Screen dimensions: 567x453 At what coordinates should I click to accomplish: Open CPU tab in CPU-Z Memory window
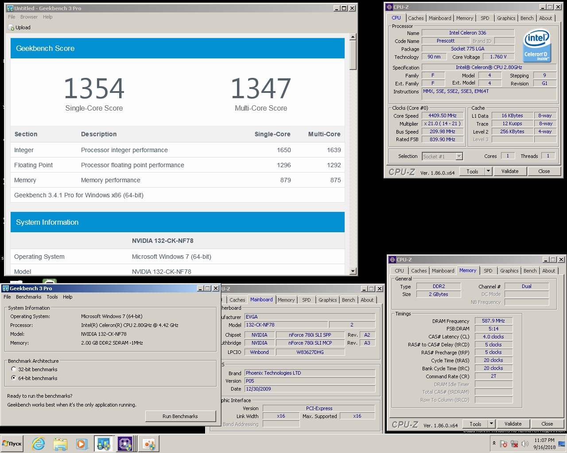(399, 271)
